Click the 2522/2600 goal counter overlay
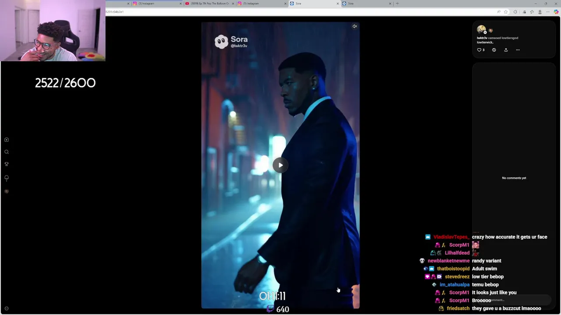The image size is (561, 315). (65, 83)
